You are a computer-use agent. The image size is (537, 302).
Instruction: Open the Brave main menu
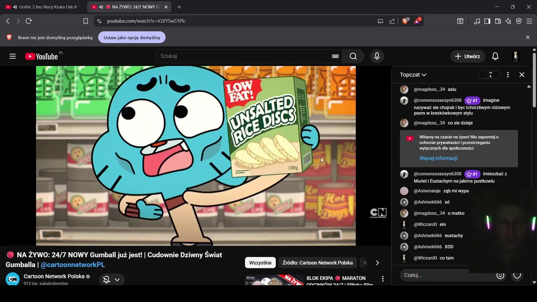pyautogui.click(x=529, y=21)
